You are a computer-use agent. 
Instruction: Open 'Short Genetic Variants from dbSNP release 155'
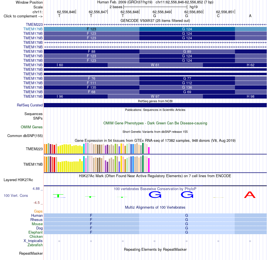(x=155, y=132)
